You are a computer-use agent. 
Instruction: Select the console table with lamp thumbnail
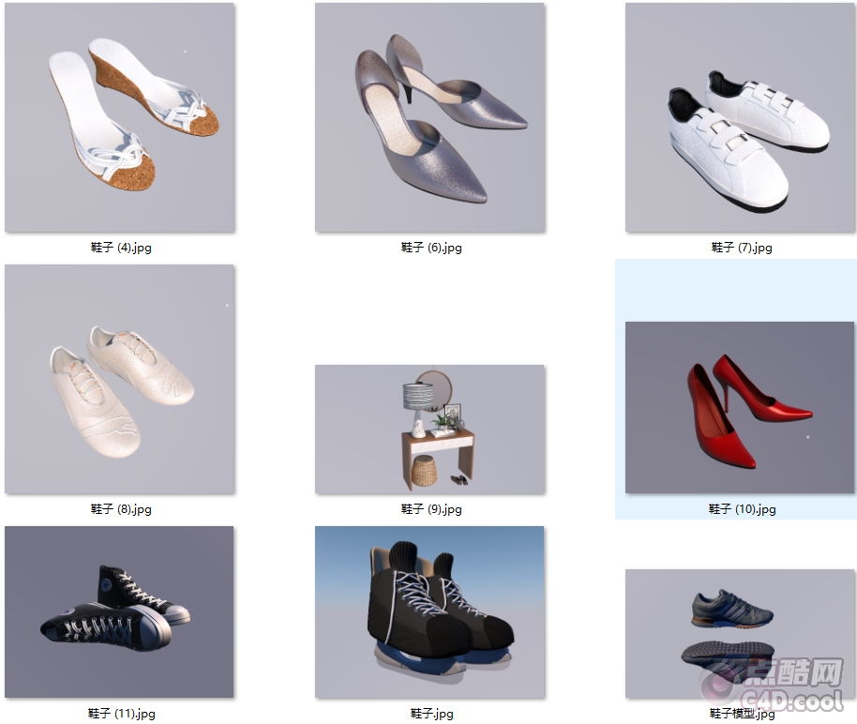point(430,430)
